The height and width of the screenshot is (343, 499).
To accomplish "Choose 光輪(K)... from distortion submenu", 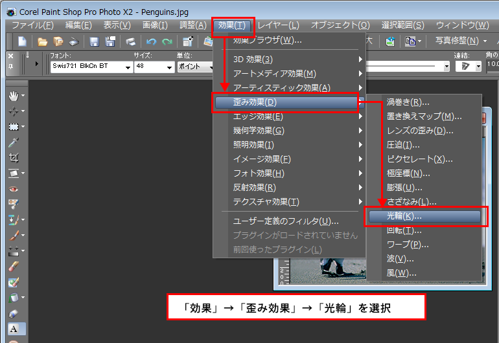I will tap(425, 216).
